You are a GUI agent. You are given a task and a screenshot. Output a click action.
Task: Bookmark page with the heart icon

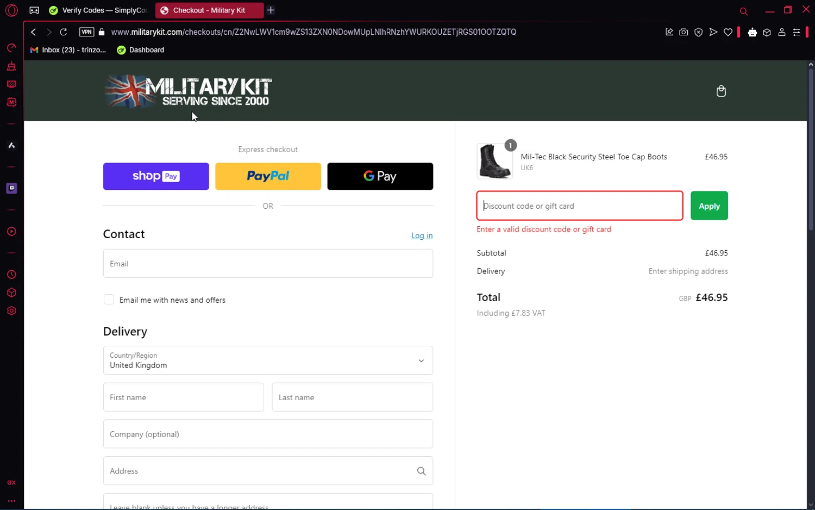pos(728,32)
